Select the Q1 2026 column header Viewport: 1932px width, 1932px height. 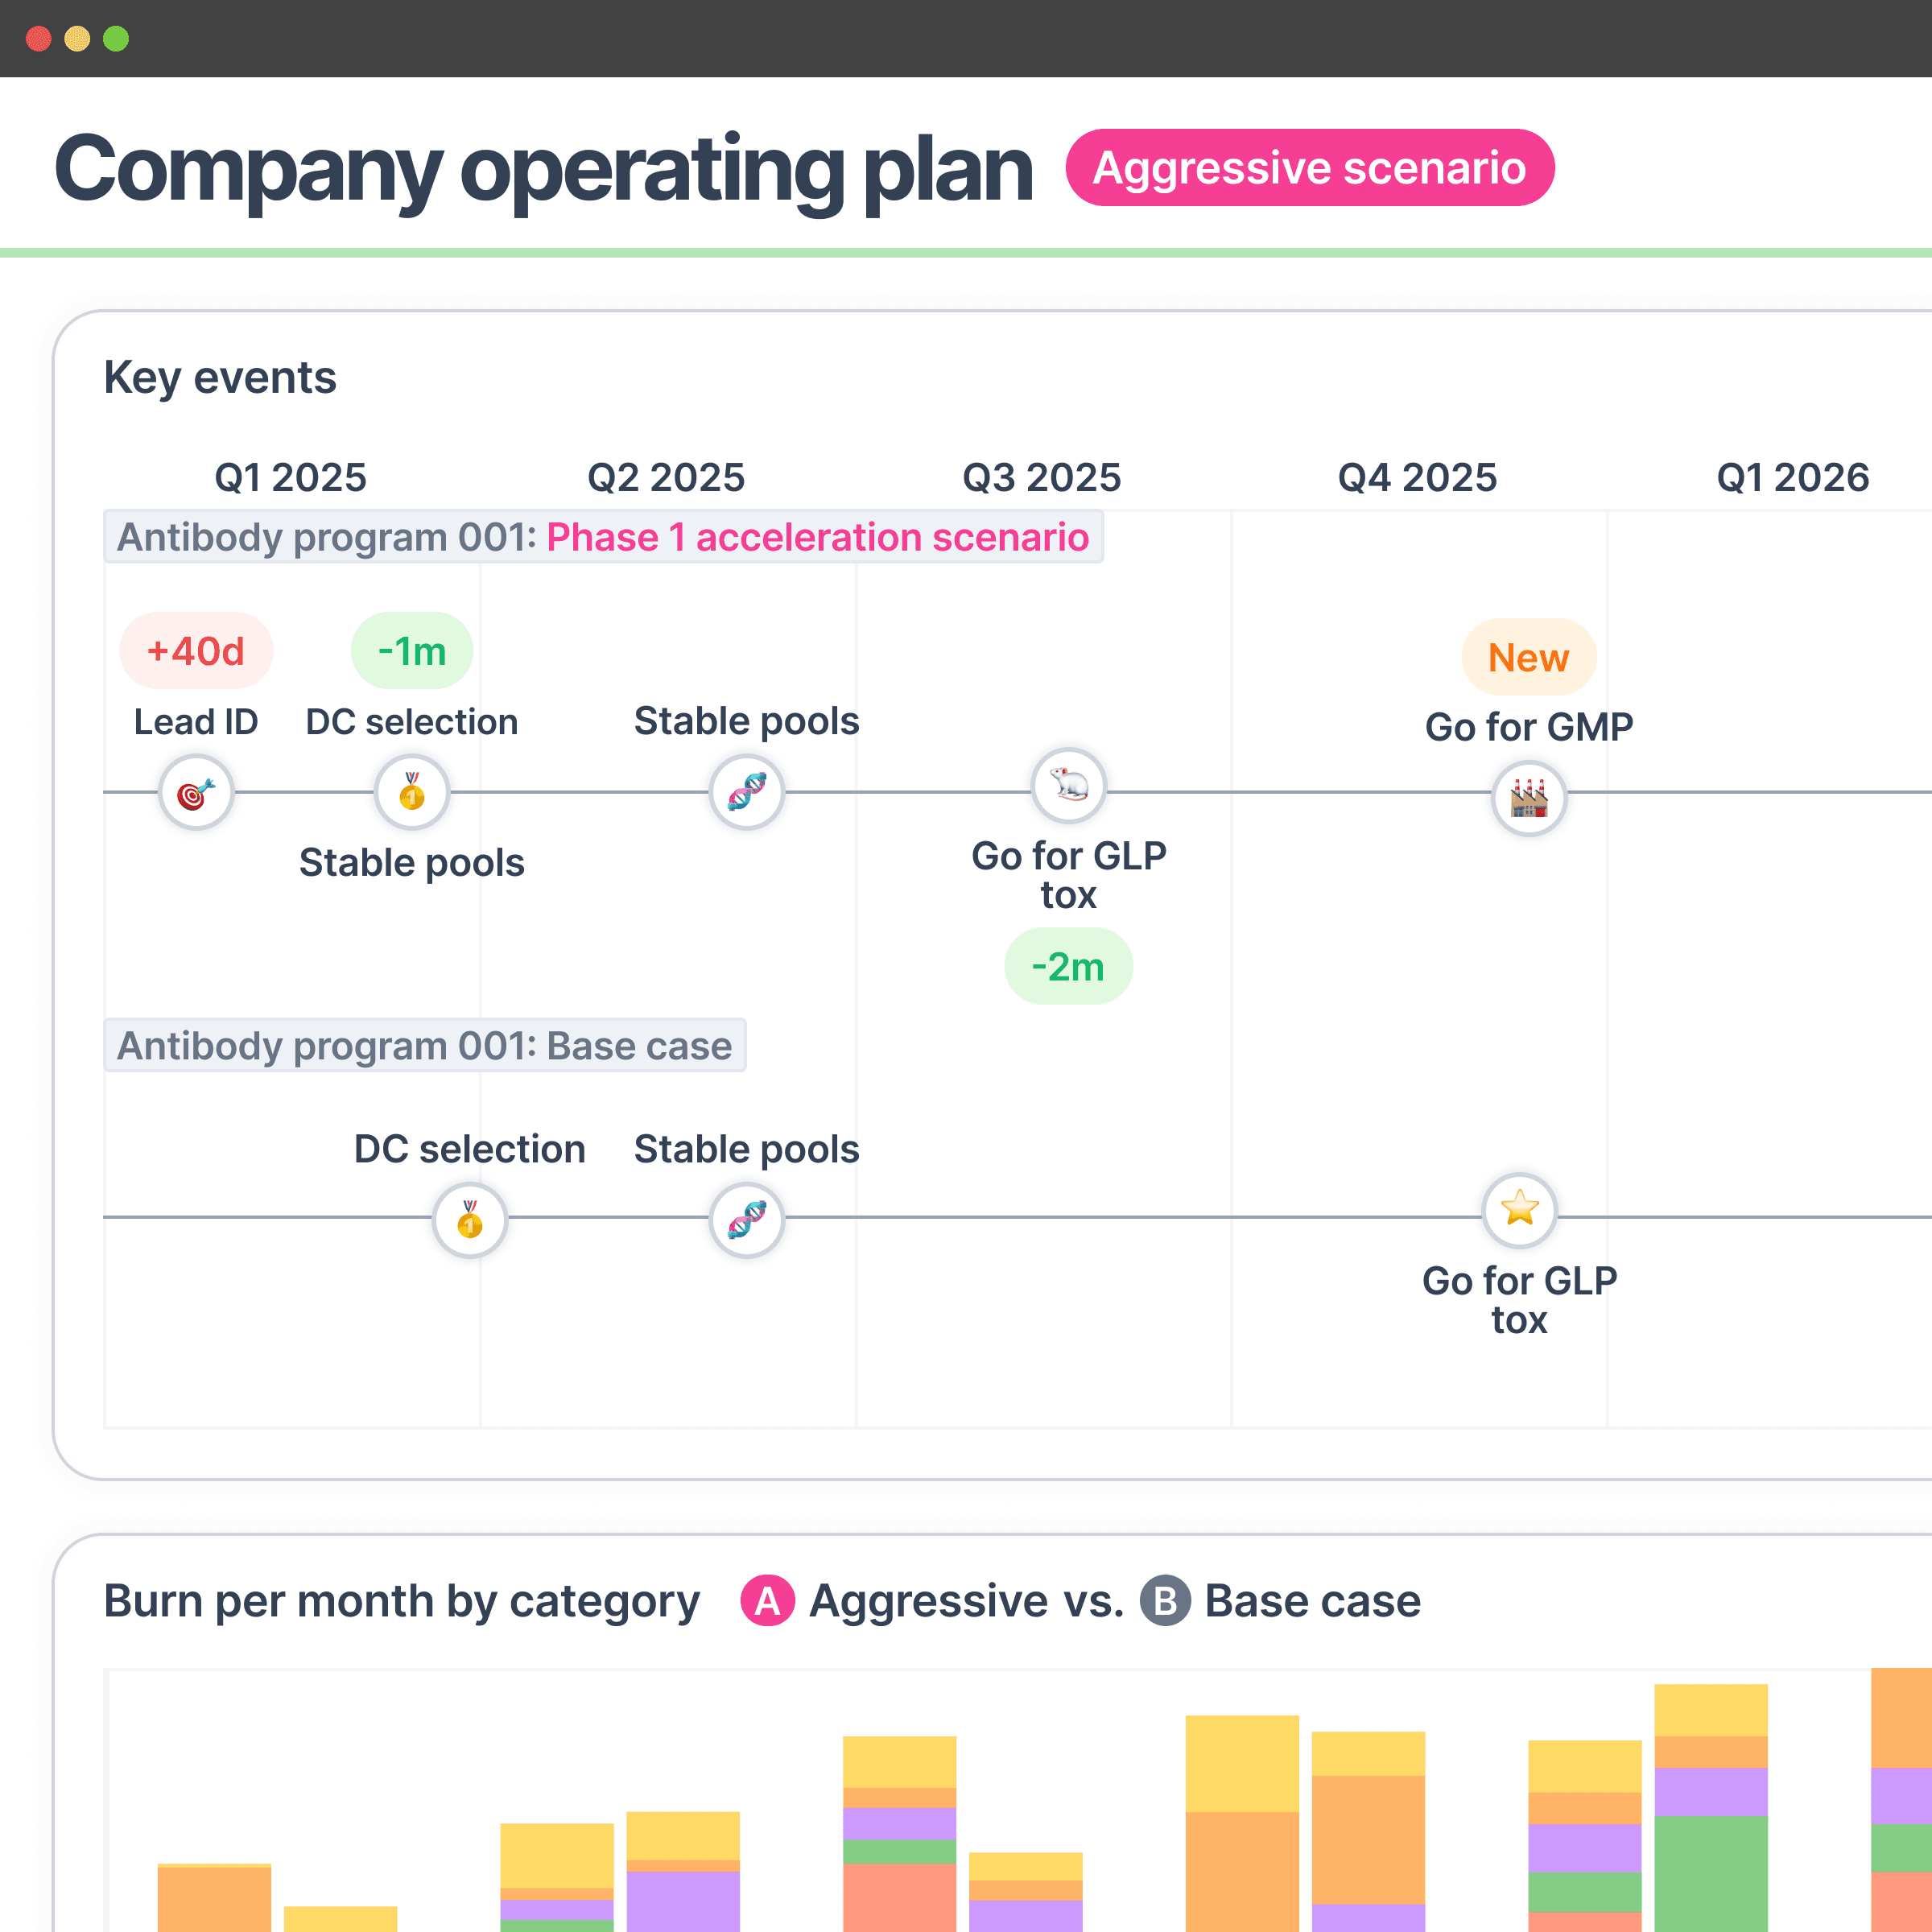[x=1793, y=478]
